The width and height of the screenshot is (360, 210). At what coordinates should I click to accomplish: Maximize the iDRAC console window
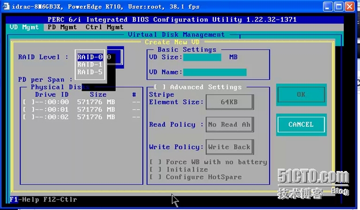pyautogui.click(x=339, y=6)
